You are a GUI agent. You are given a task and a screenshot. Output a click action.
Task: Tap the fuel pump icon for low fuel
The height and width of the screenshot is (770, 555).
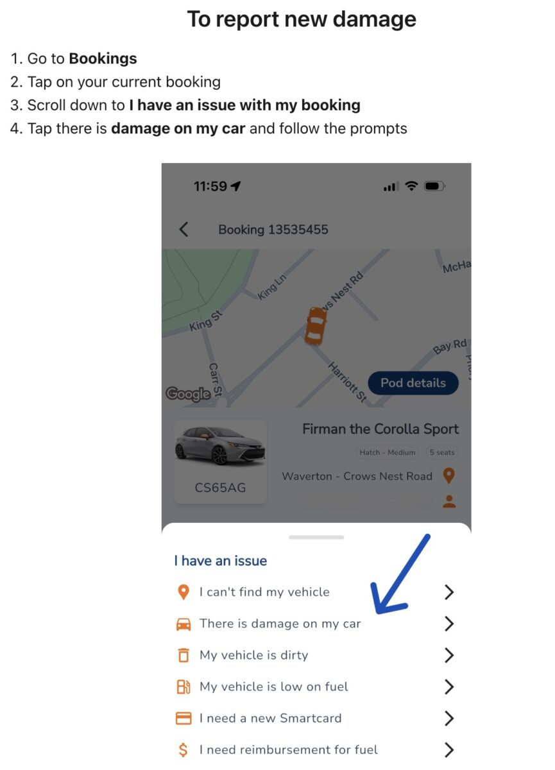pos(184,687)
